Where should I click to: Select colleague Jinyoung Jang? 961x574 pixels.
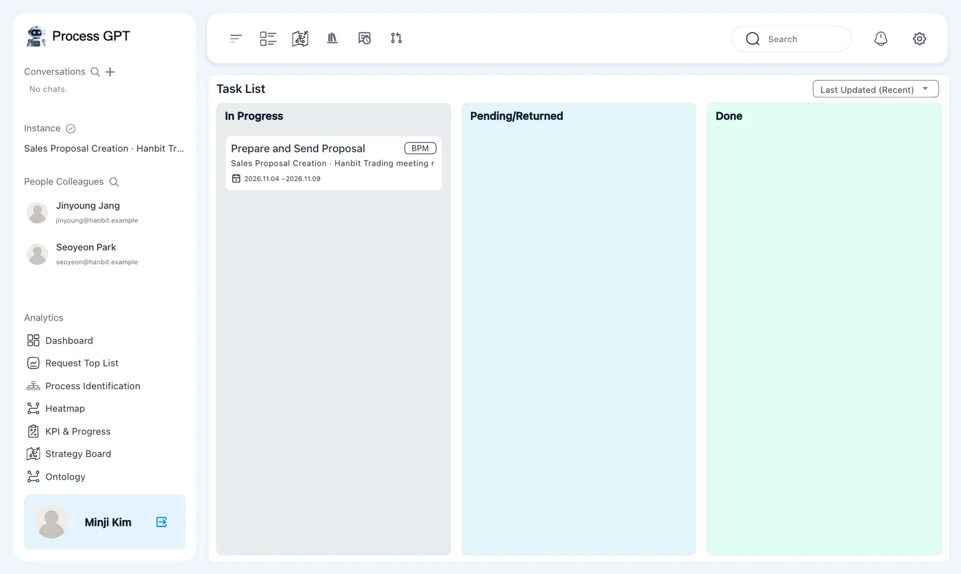pyautogui.click(x=105, y=213)
